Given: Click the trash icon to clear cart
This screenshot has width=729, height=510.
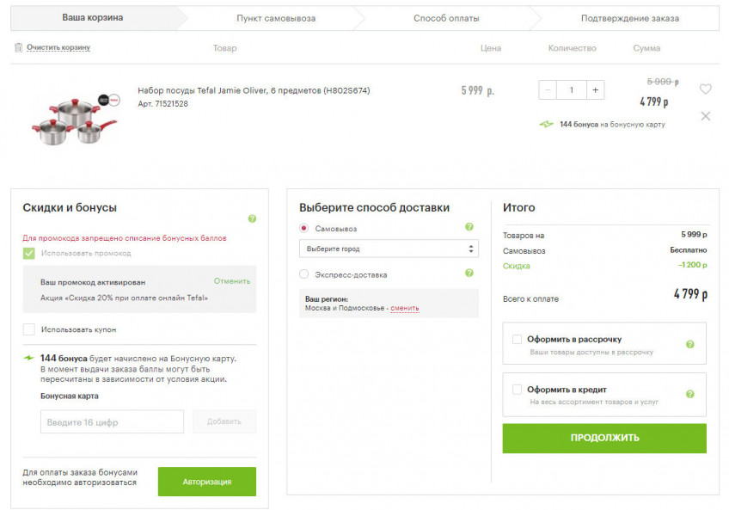Looking at the screenshot, I should pos(18,48).
